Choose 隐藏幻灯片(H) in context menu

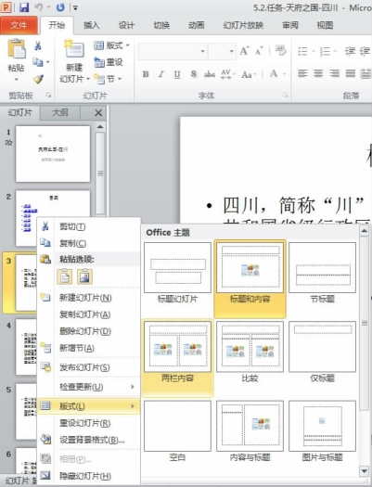88,476
